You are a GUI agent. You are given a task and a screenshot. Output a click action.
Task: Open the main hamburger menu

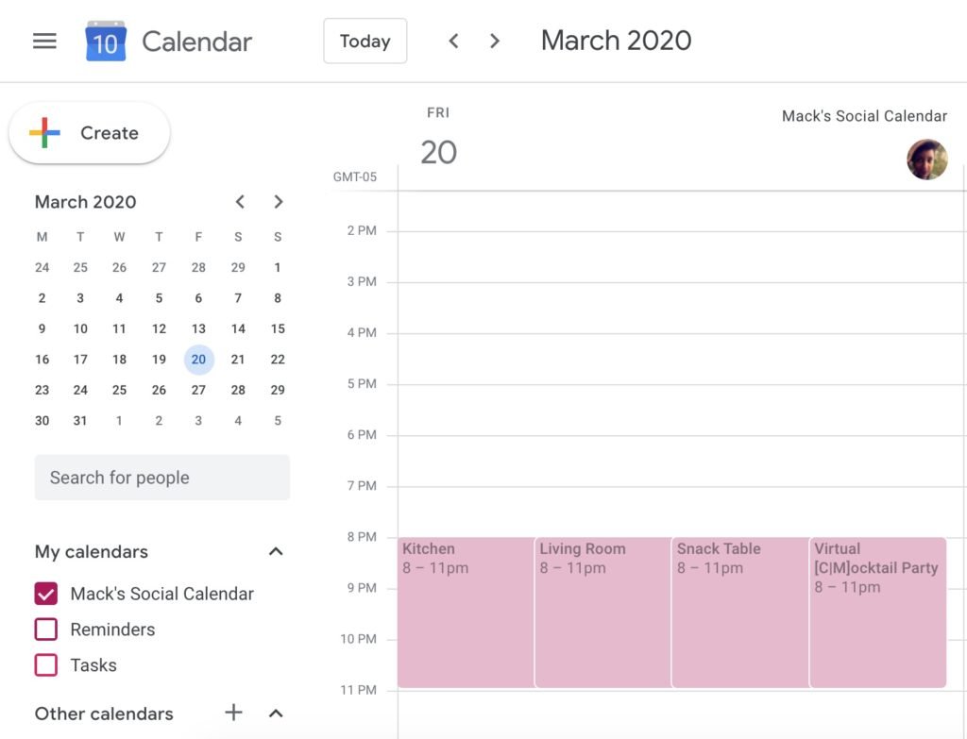[44, 42]
